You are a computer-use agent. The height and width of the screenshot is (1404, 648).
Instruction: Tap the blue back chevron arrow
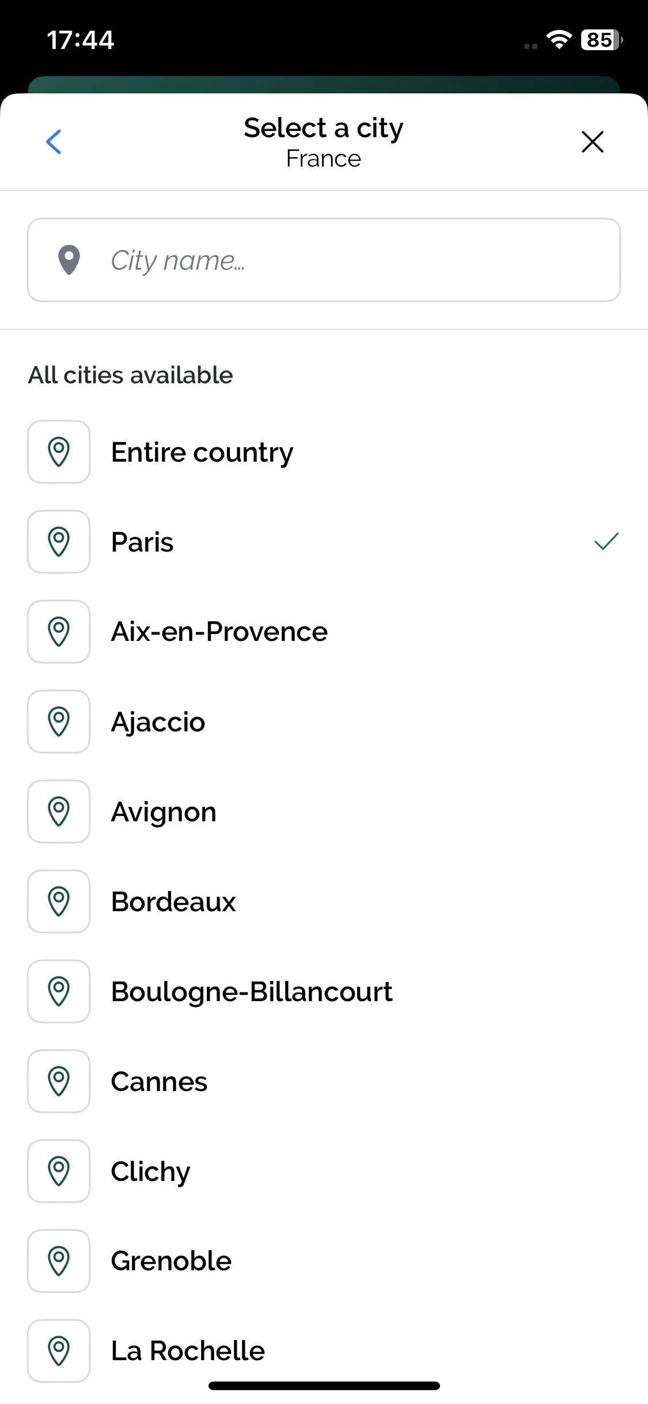pos(54,142)
